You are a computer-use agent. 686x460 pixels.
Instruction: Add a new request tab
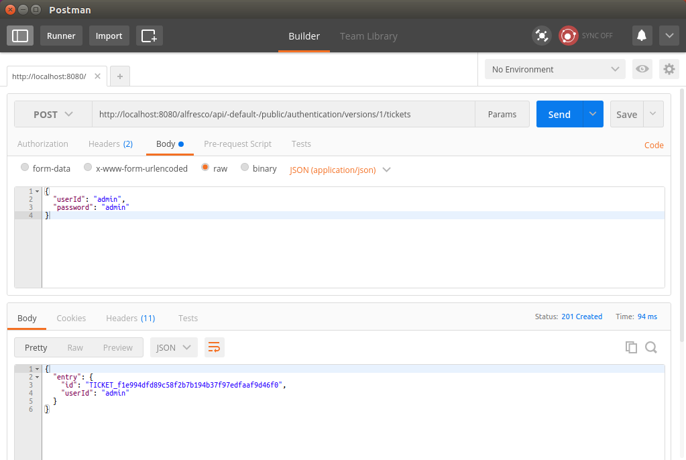120,76
